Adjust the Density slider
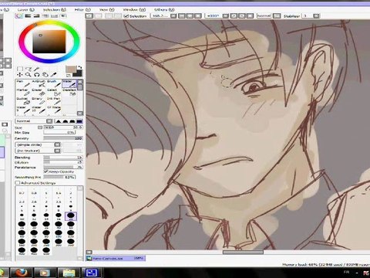Viewport: 370px width, 278px height. point(63,138)
